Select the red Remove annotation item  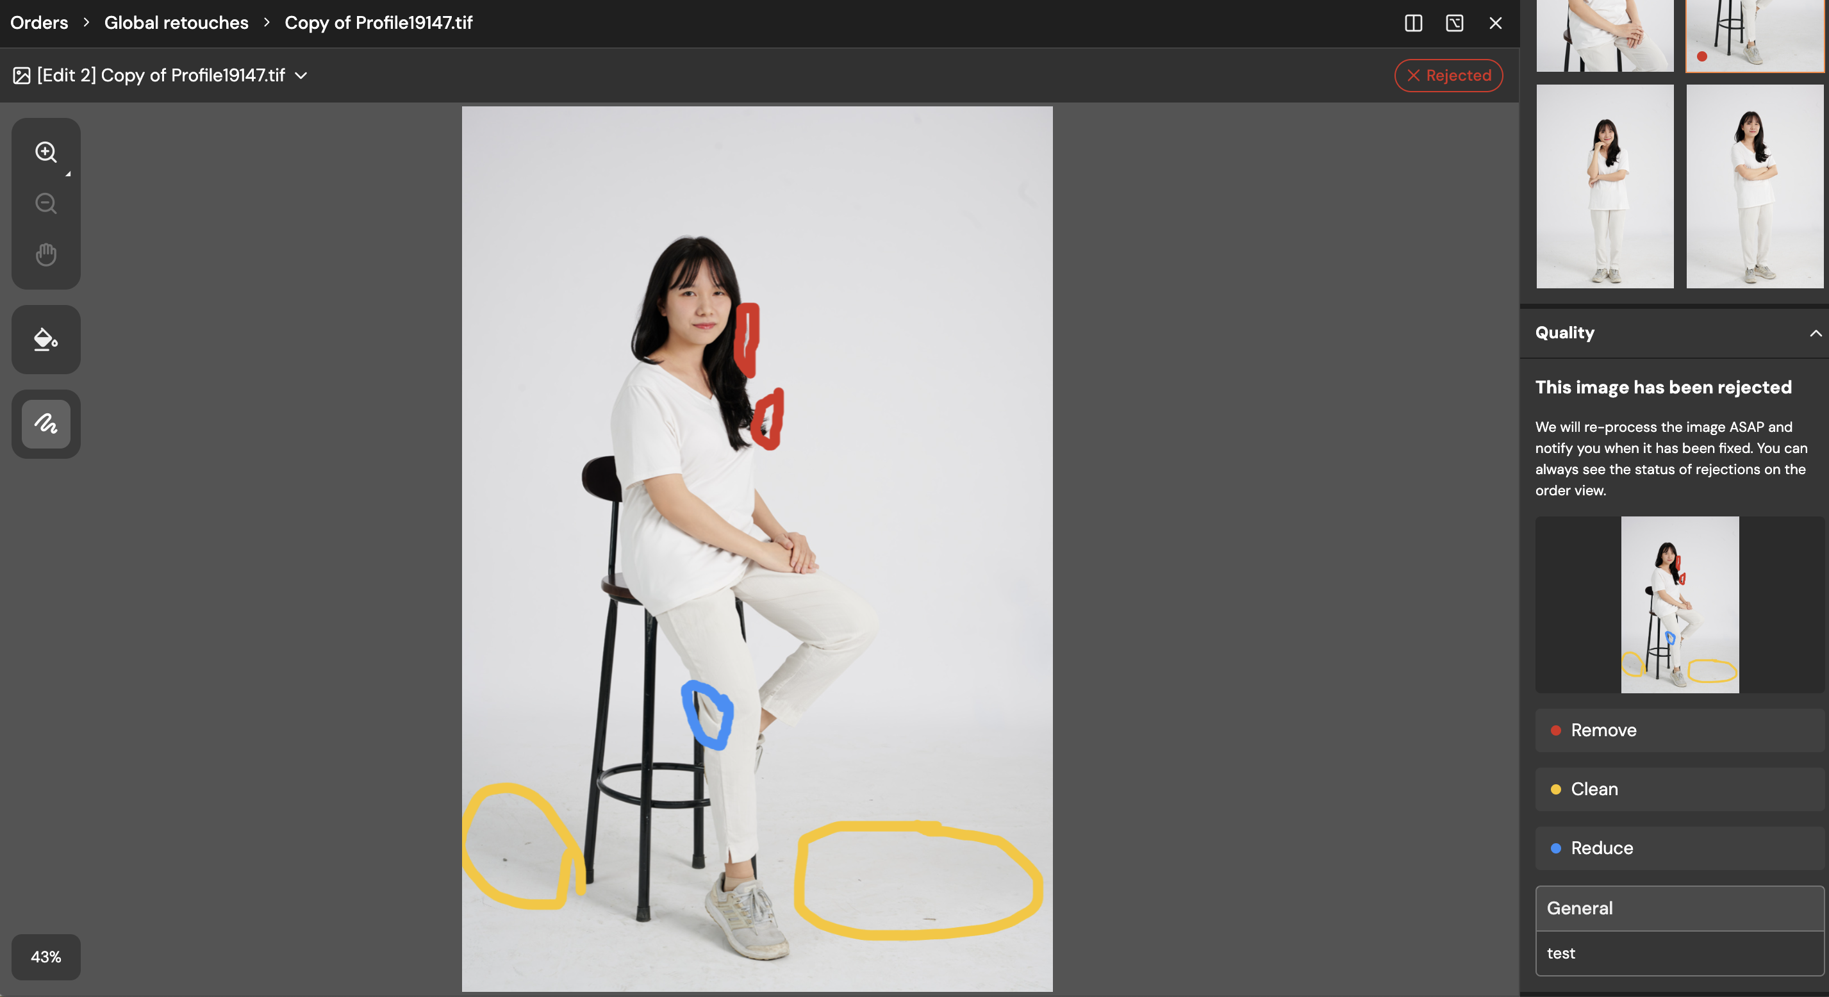(x=1679, y=730)
